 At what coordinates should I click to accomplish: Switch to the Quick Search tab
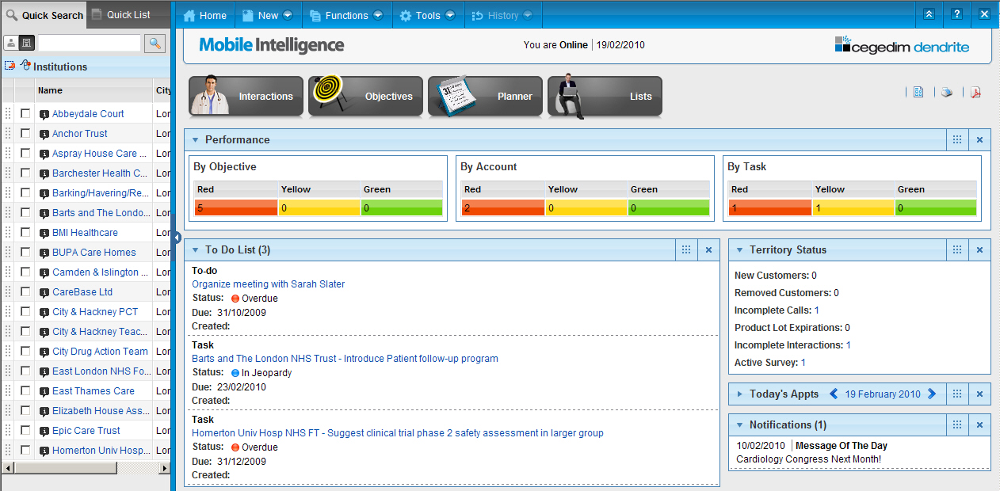(44, 15)
